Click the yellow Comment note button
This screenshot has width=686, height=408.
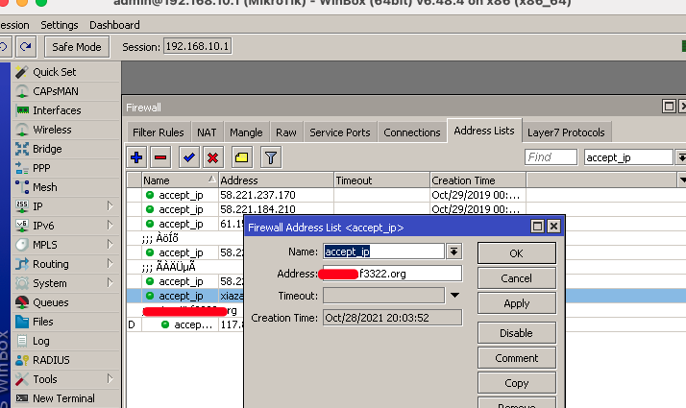tap(242, 157)
